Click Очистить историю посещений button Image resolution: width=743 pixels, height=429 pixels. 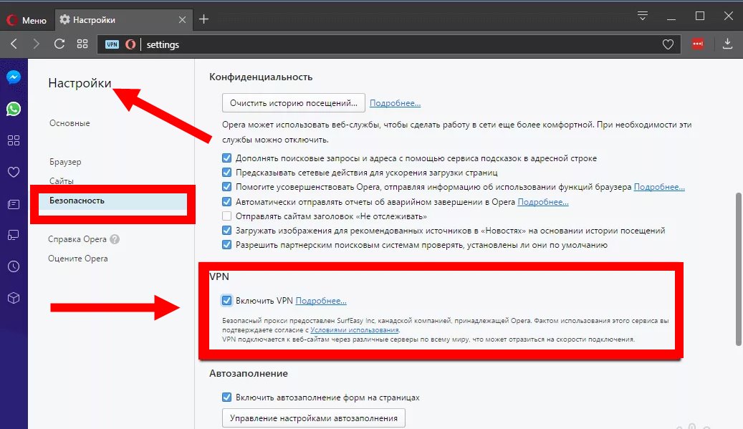tap(294, 102)
